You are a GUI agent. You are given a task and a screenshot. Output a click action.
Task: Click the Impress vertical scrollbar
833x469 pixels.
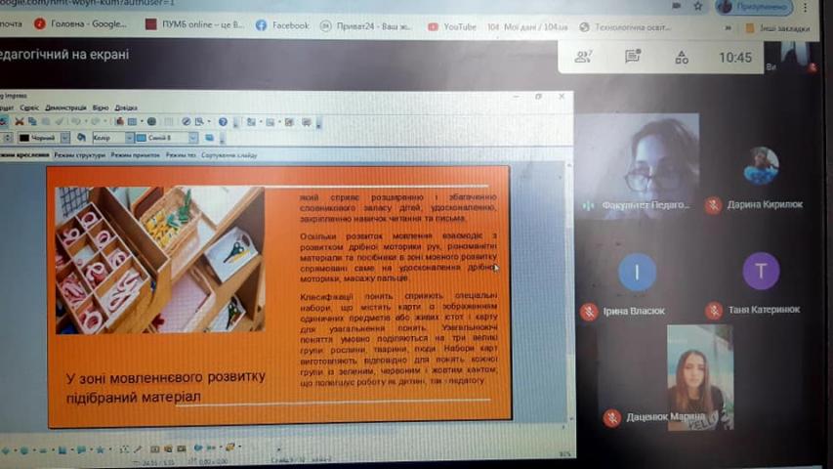pyautogui.click(x=568, y=292)
